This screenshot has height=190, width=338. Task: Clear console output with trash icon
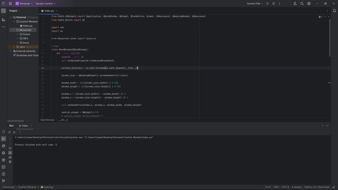[x=10, y=162]
